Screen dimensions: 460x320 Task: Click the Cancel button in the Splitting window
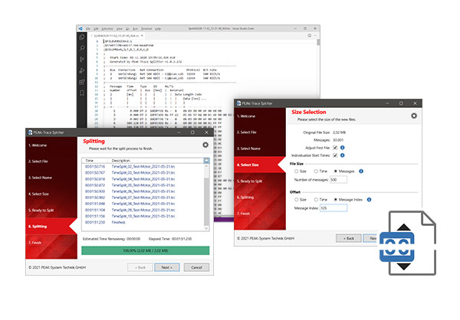[196, 267]
